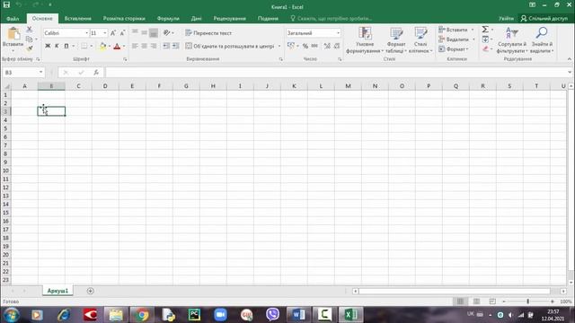Click the Format Painter brush icon
Image resolution: width=575 pixels, height=323 pixels.
pyautogui.click(x=30, y=48)
